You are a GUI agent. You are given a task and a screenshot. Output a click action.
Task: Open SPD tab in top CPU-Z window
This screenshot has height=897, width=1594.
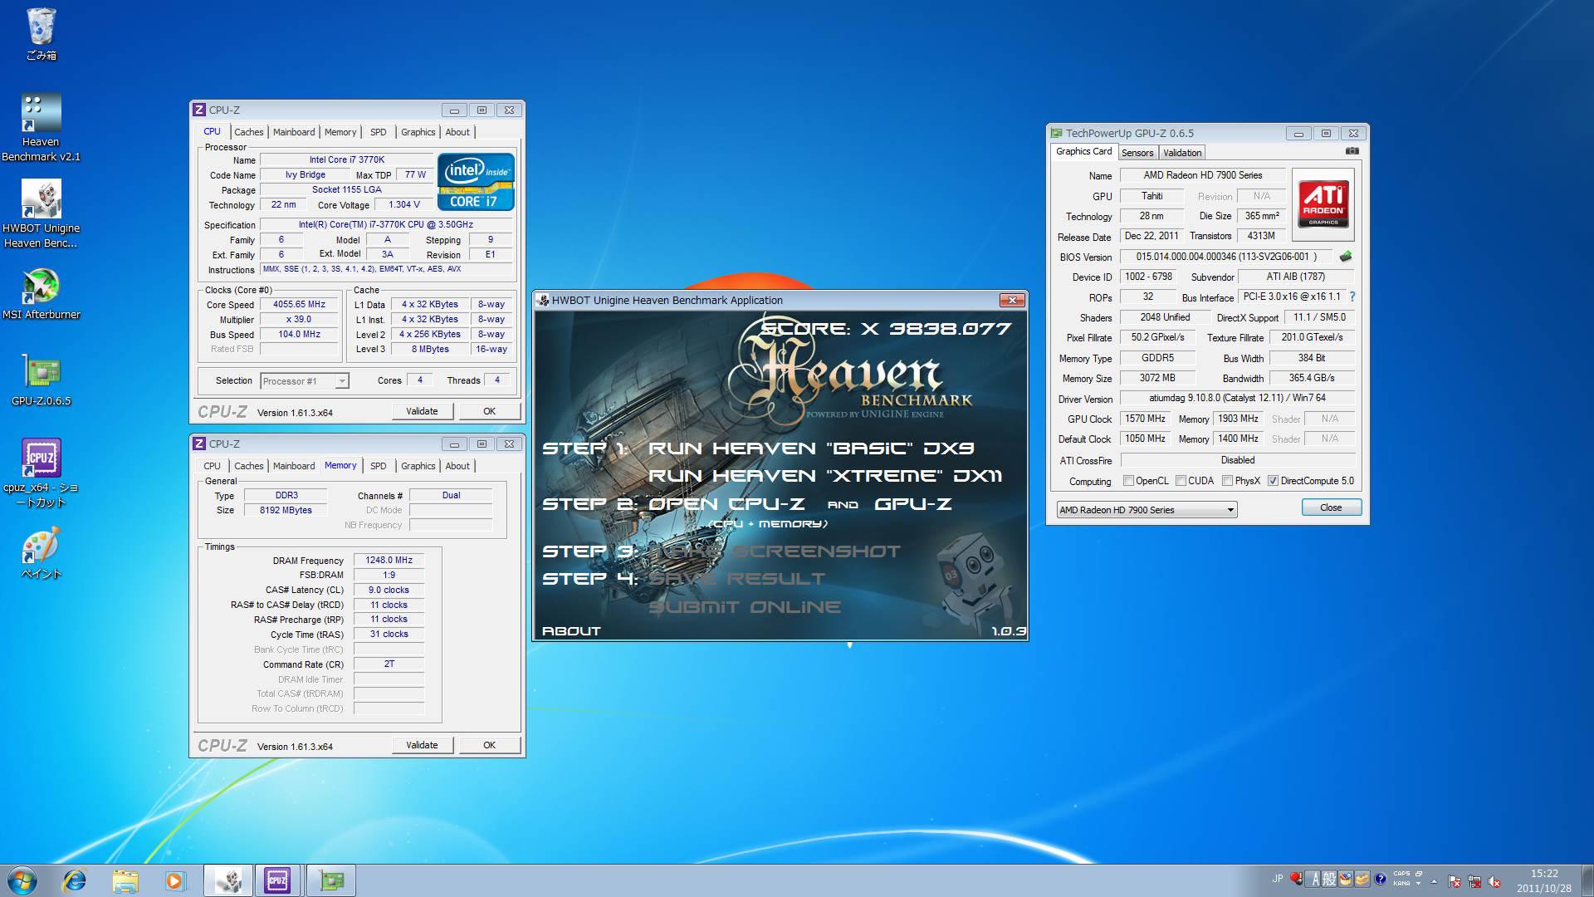tap(378, 132)
